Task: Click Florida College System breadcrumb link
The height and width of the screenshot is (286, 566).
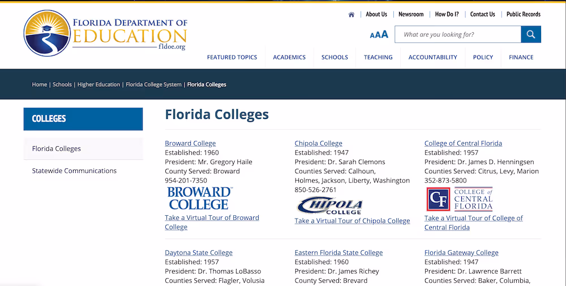Action: tap(153, 84)
